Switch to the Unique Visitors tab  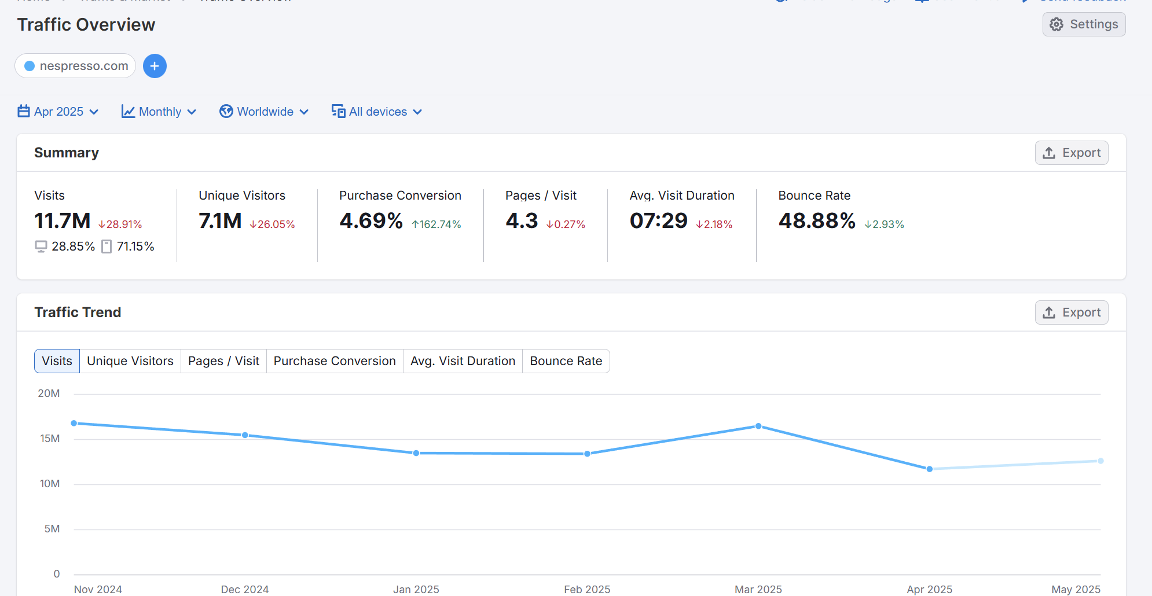[130, 361]
